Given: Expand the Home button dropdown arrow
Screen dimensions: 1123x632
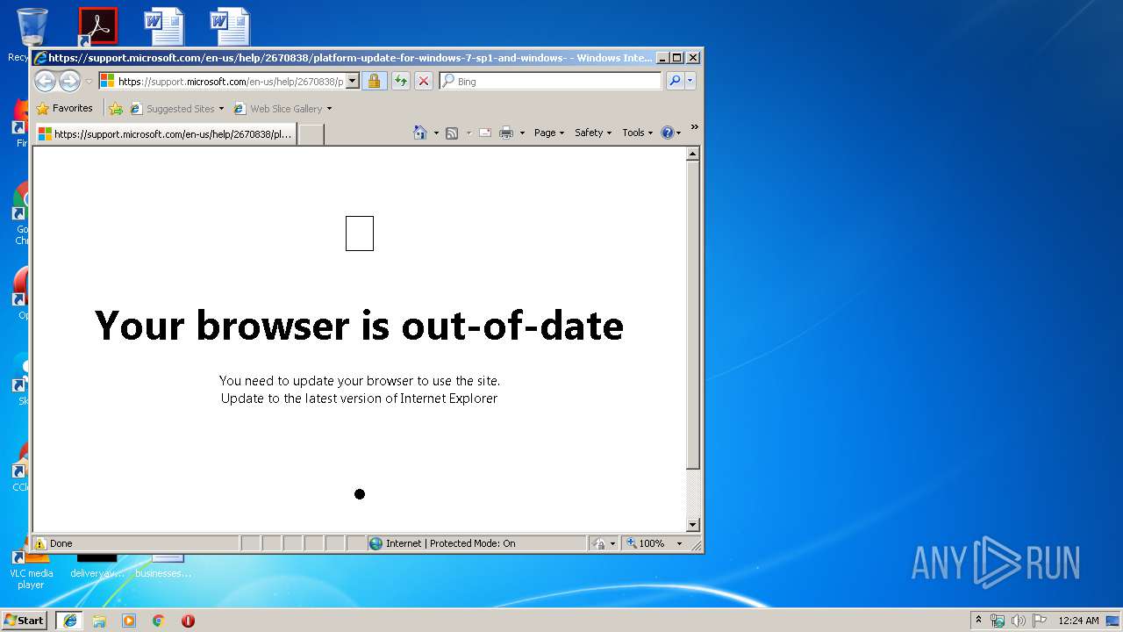Looking at the screenshot, I should [x=436, y=133].
